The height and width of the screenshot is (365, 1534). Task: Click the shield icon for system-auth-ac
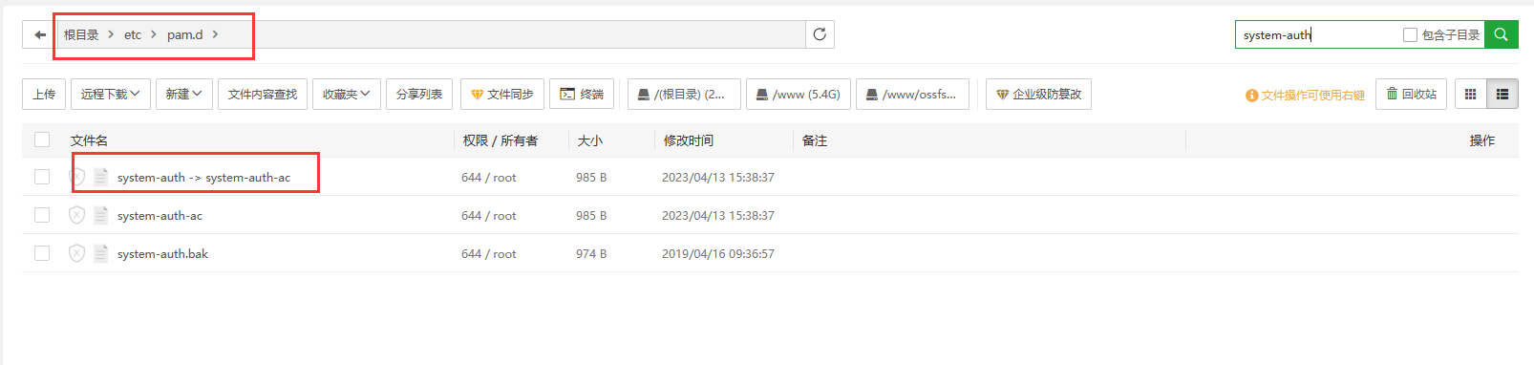tap(77, 215)
